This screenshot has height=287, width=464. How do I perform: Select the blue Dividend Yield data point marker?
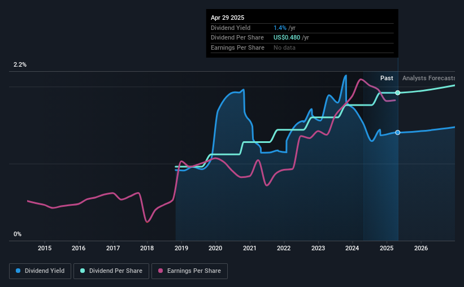[398, 133]
